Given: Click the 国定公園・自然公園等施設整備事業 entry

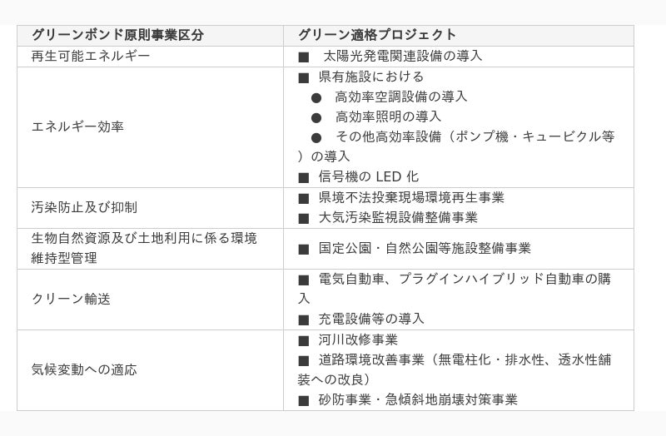Looking at the screenshot, I should (x=425, y=248).
